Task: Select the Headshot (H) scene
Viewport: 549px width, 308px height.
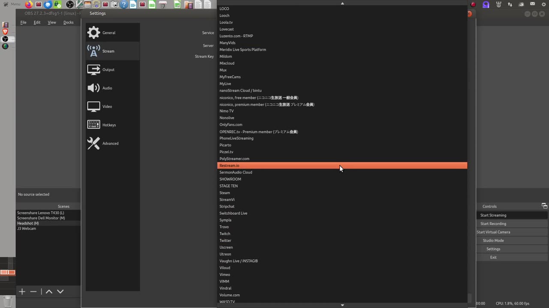Action: tap(48, 223)
